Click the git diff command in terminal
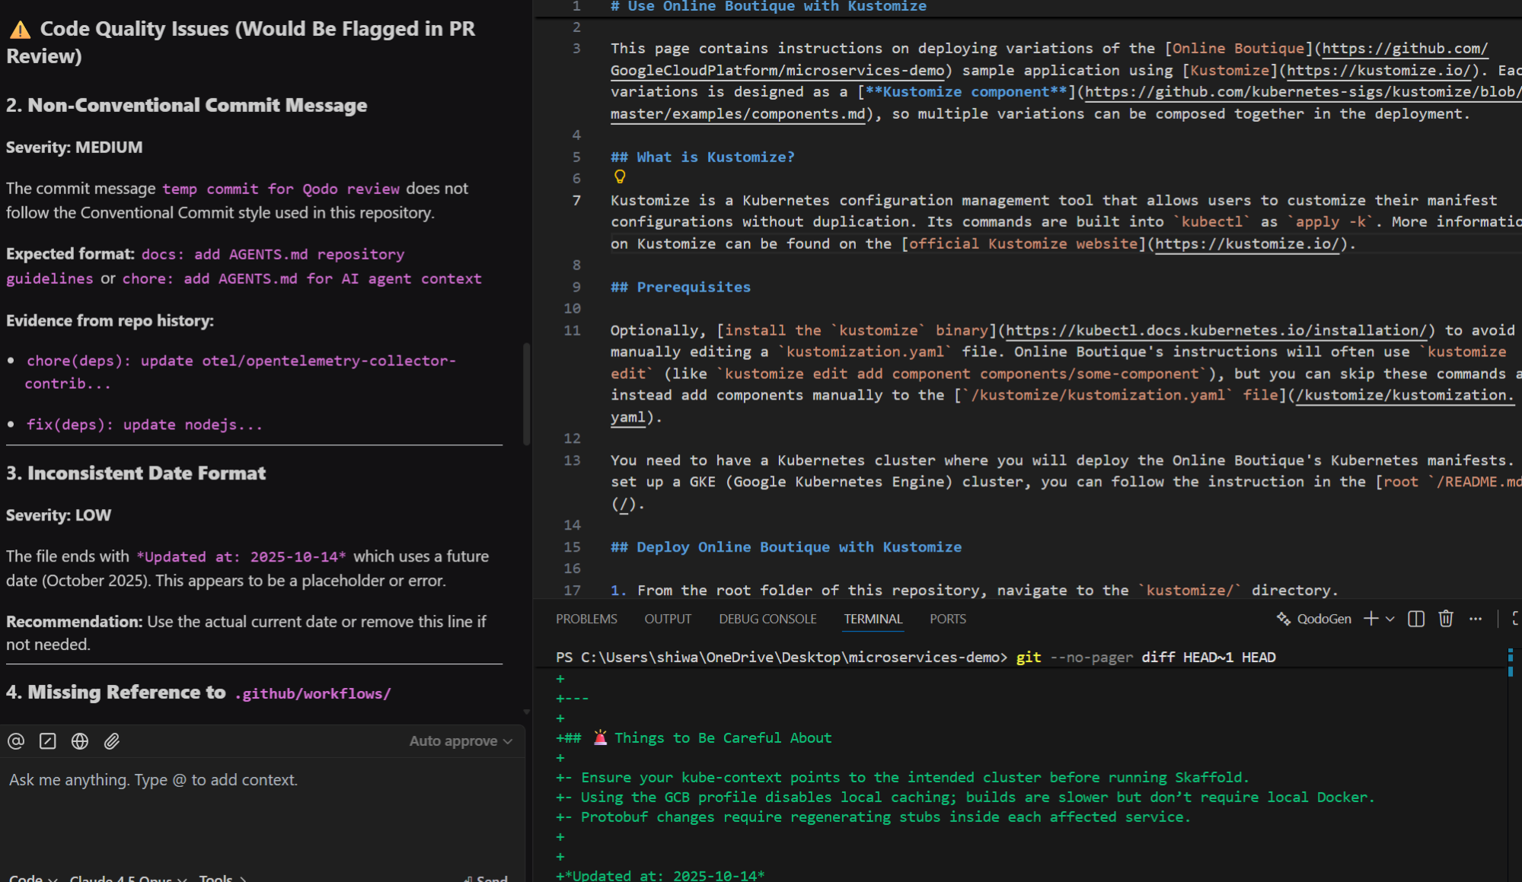The image size is (1522, 882). point(1146,658)
